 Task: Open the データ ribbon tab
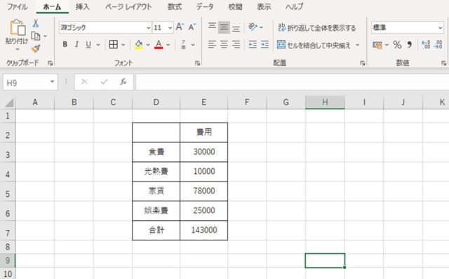tap(205, 6)
